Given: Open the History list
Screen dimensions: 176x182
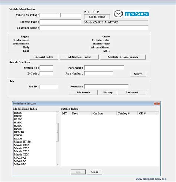Looking at the screenshot, I should pyautogui.click(x=108, y=92).
